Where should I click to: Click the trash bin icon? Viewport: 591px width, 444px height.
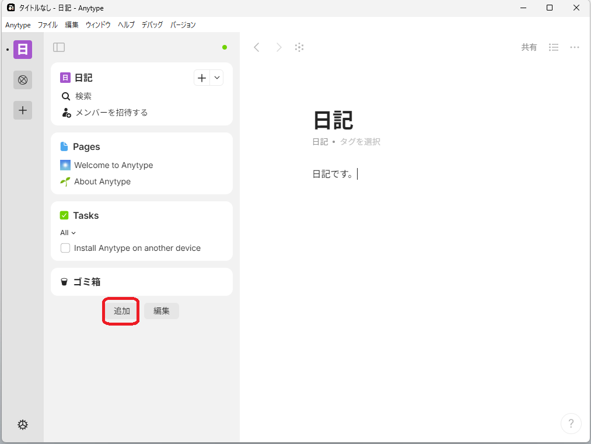click(64, 282)
